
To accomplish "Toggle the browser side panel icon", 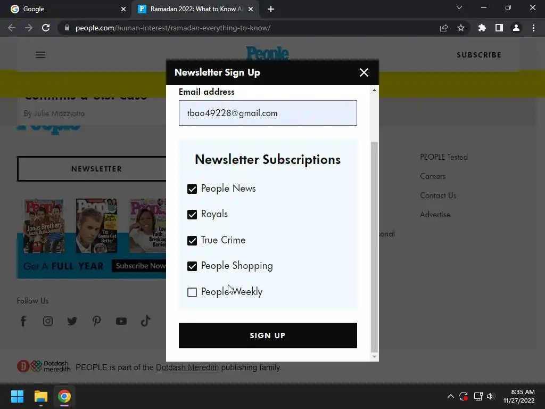I will click(x=499, y=28).
